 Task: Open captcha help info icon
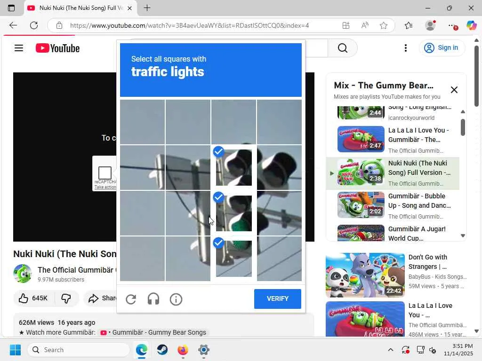176,299
